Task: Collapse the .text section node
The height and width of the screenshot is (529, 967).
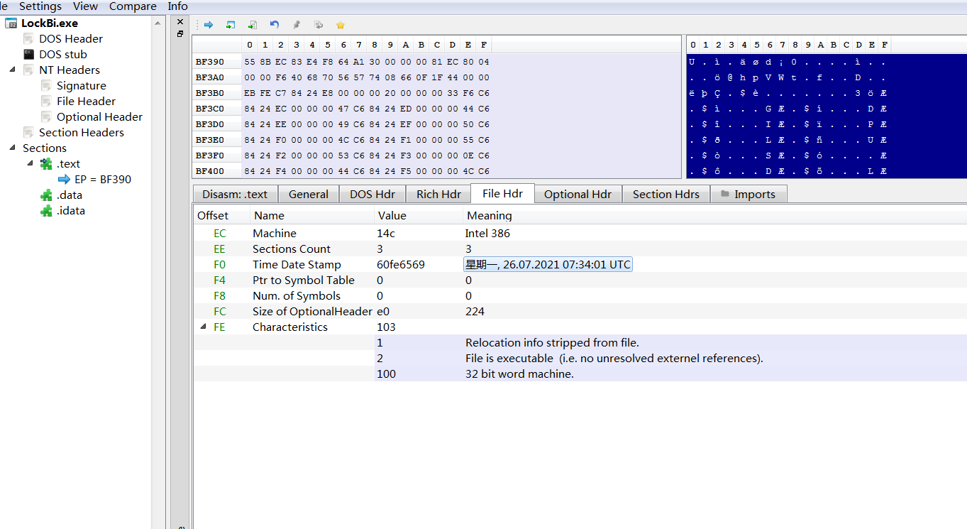Action: [31, 163]
